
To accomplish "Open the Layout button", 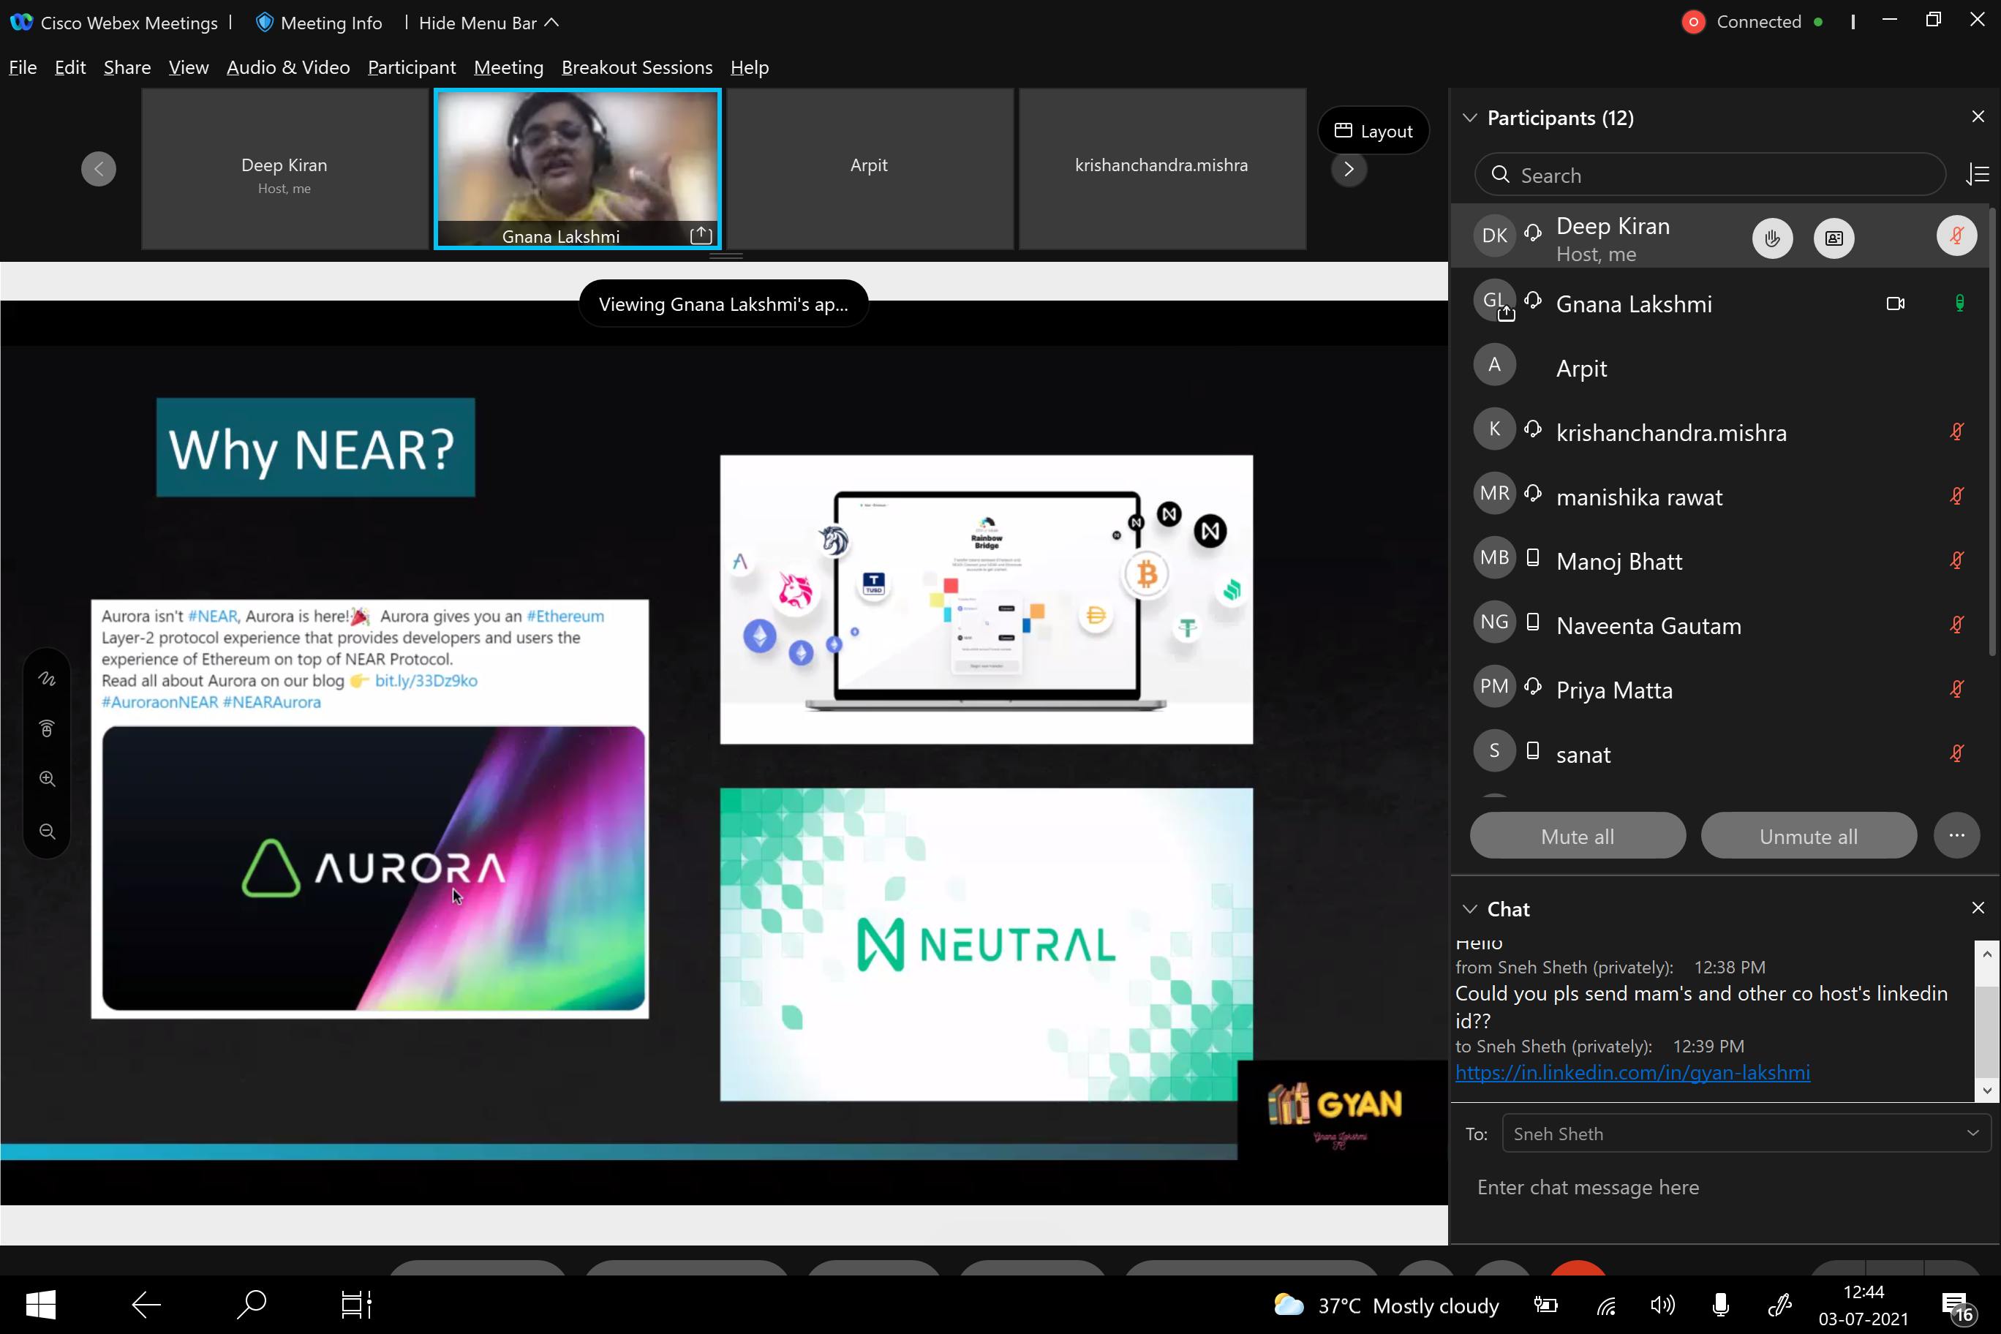I will [1373, 131].
